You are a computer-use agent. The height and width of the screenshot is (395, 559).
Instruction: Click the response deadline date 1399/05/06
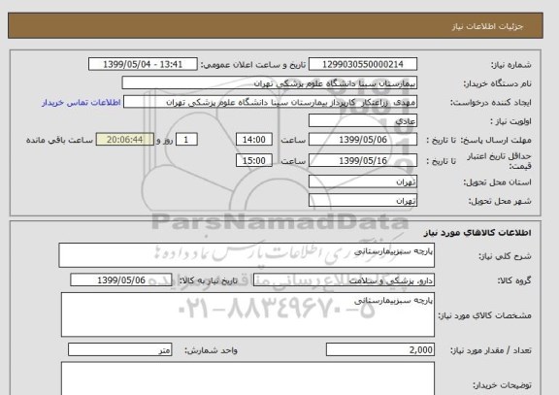pyautogui.click(x=363, y=140)
